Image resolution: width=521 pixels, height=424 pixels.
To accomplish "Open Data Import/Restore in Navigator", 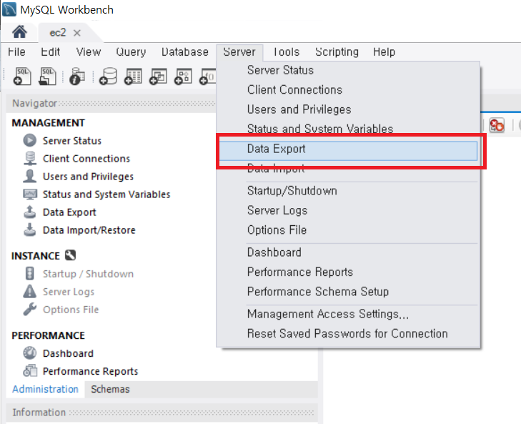I will (89, 230).
